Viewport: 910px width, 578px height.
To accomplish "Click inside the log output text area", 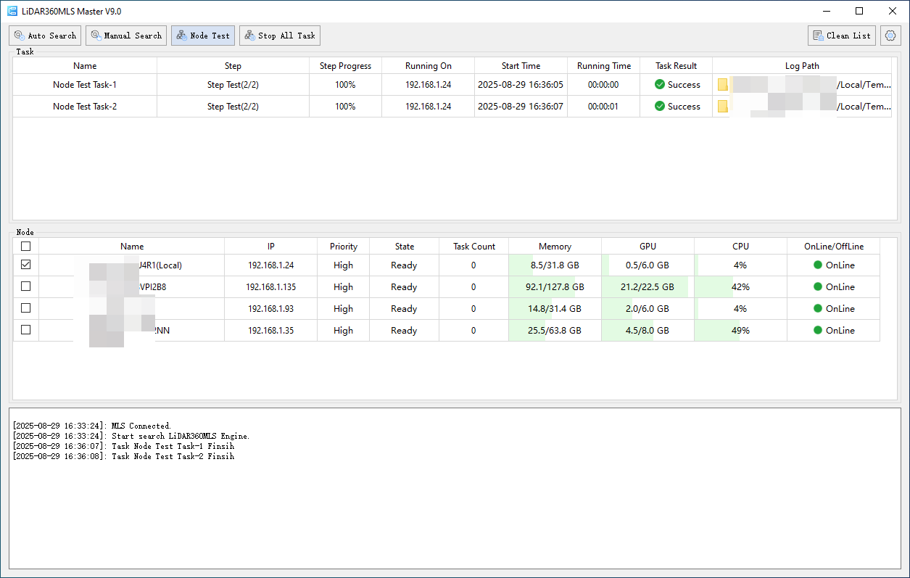I will [x=455, y=508].
